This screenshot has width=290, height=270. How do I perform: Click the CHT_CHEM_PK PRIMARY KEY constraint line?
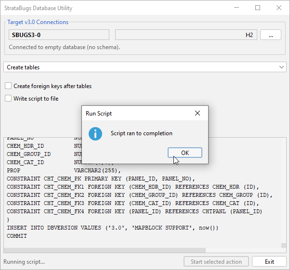[101, 179]
